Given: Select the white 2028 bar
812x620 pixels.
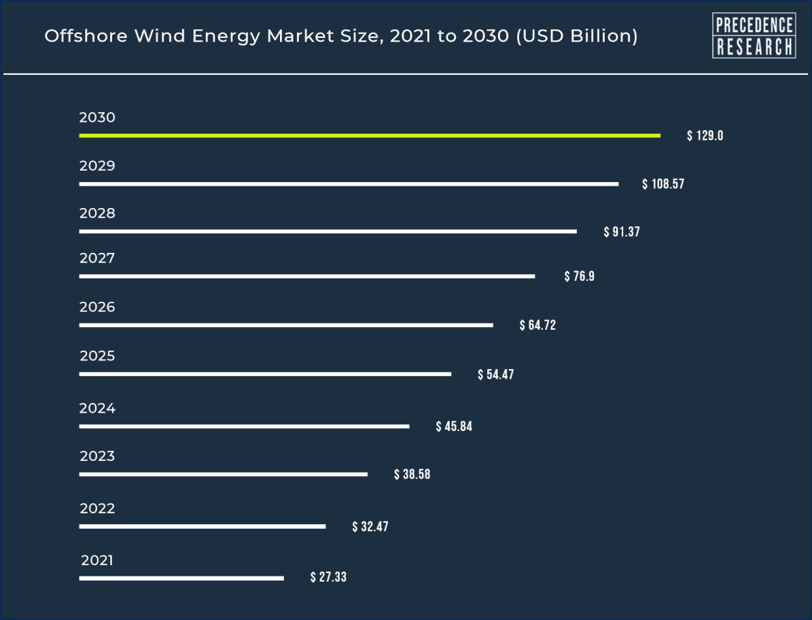Looking at the screenshot, I should click(x=328, y=231).
